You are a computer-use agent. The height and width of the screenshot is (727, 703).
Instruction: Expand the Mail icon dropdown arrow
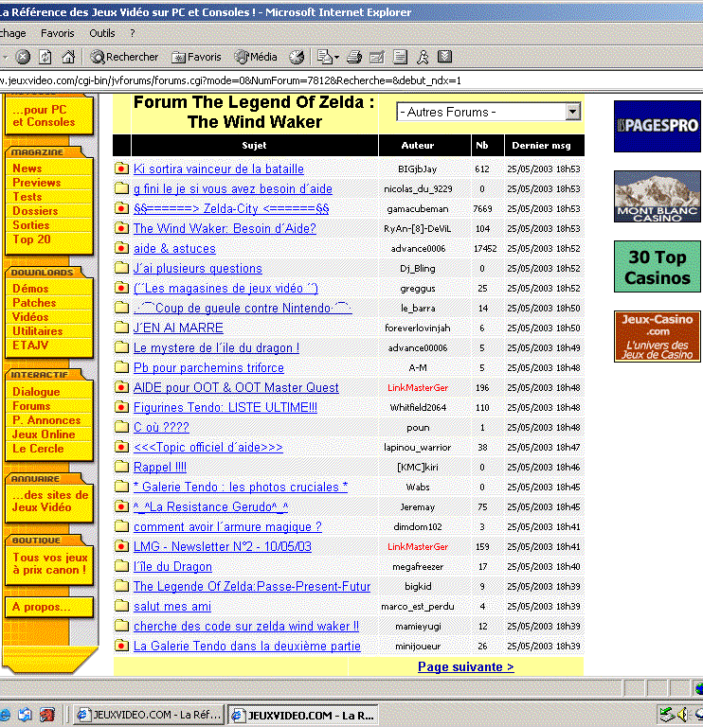pos(337,58)
